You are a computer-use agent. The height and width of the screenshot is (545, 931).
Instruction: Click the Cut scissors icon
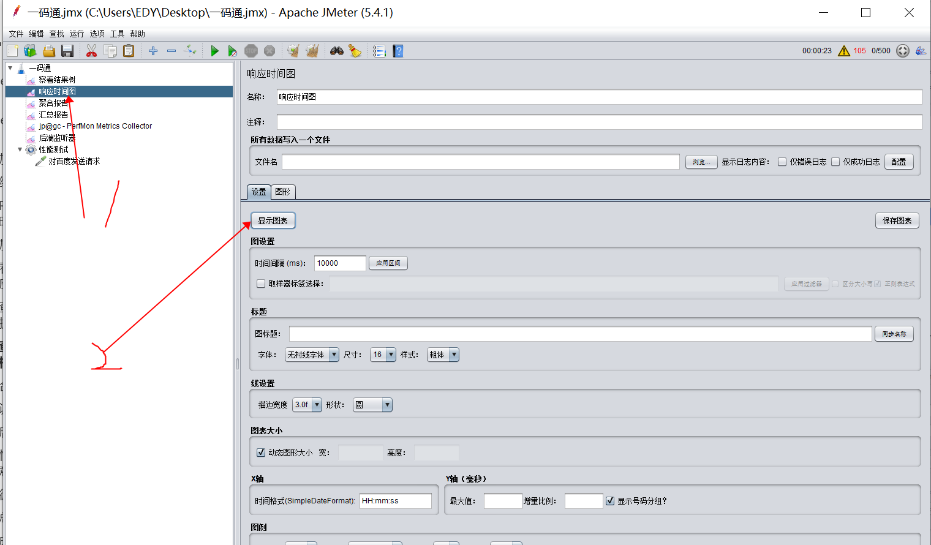coord(92,51)
